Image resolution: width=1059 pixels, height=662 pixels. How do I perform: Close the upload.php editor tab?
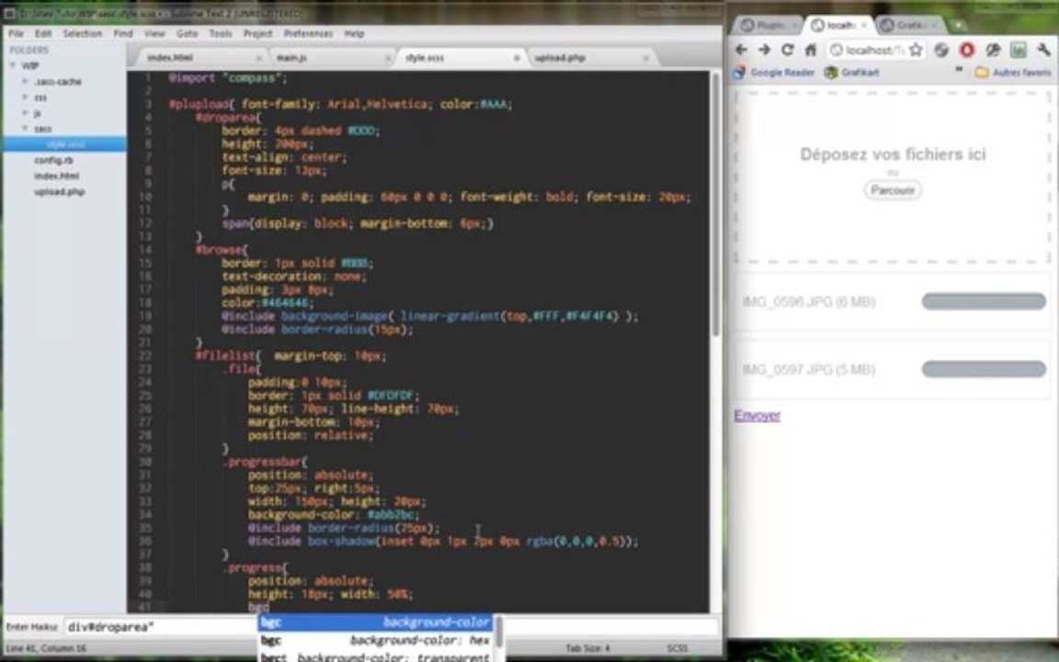point(645,58)
